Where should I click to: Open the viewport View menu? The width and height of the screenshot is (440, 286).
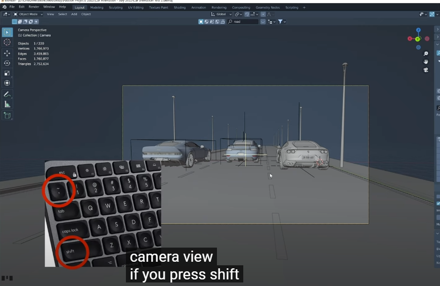[51, 14]
